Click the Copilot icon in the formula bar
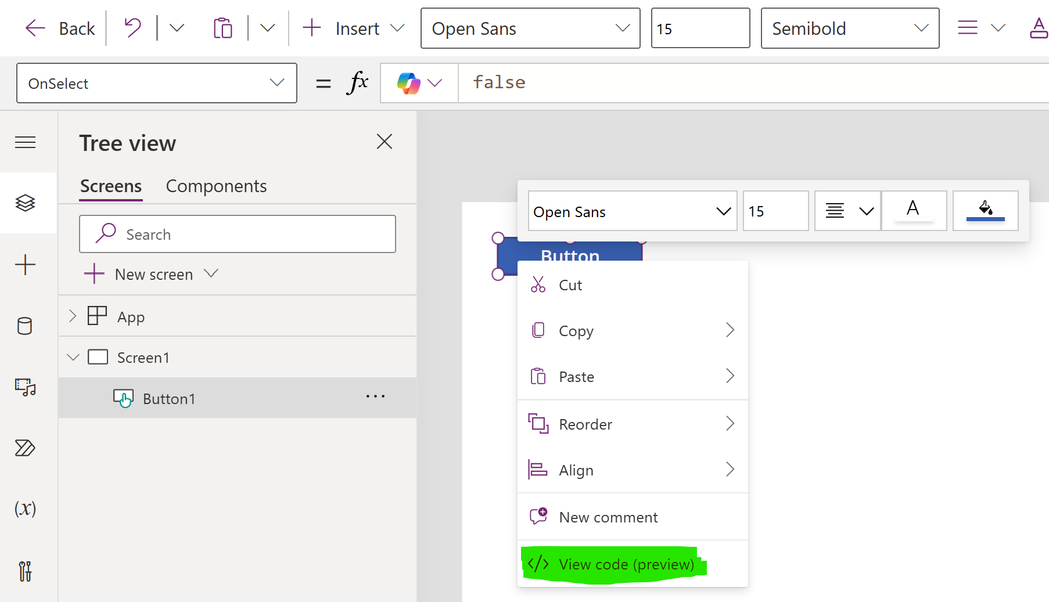This screenshot has height=602, width=1049. pyautogui.click(x=410, y=82)
